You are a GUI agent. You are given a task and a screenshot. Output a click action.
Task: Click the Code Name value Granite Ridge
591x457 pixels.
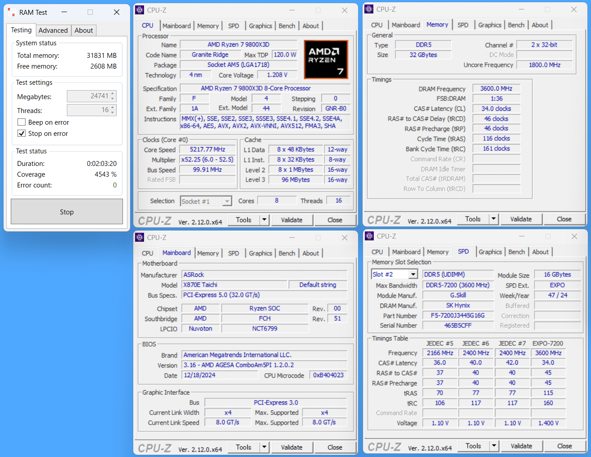(x=210, y=55)
